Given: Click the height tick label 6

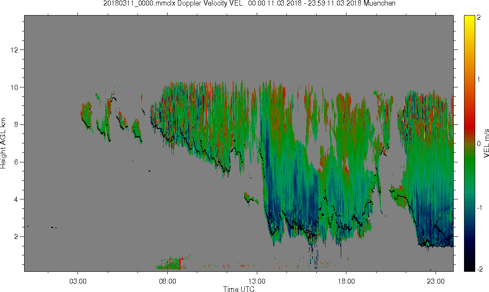Looking at the screenshot, I should [16, 162].
